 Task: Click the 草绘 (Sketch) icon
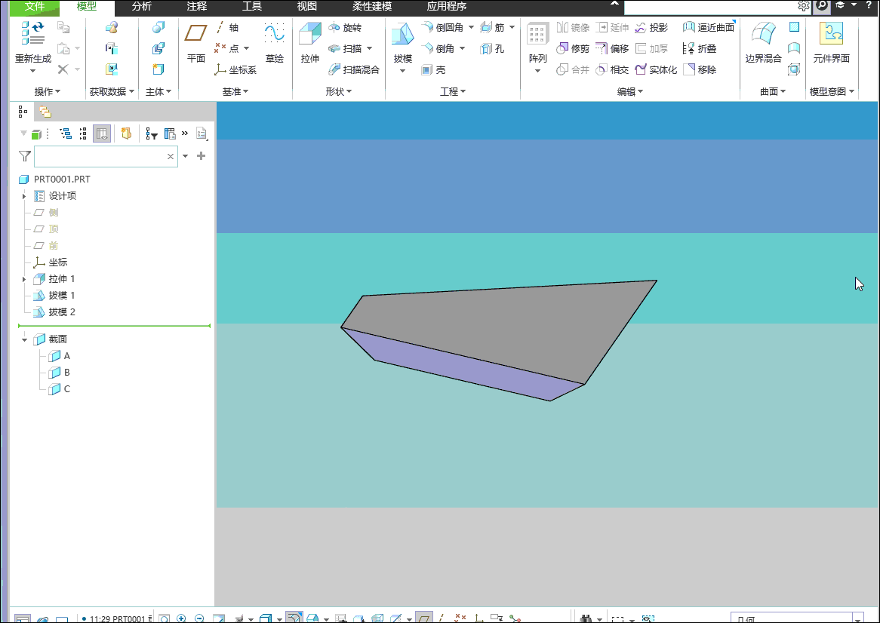pyautogui.click(x=274, y=35)
